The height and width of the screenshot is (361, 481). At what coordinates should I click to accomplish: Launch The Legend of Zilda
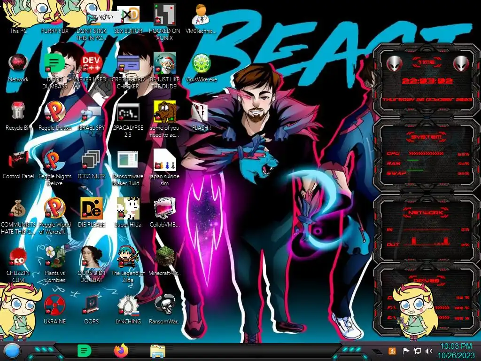pos(128,265)
